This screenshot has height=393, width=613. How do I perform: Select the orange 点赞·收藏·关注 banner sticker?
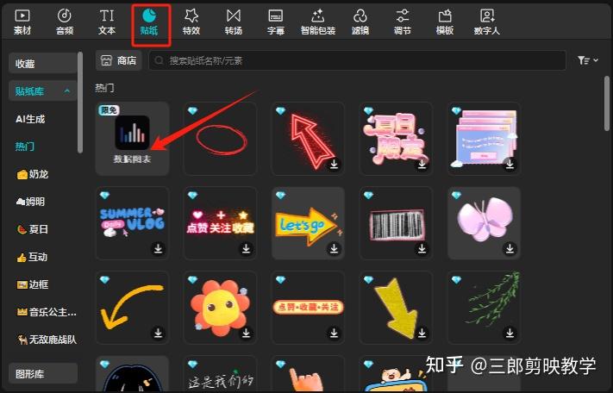pos(308,308)
